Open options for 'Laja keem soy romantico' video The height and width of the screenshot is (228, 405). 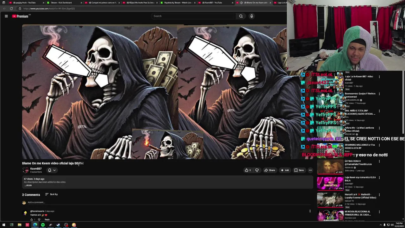[x=379, y=178]
